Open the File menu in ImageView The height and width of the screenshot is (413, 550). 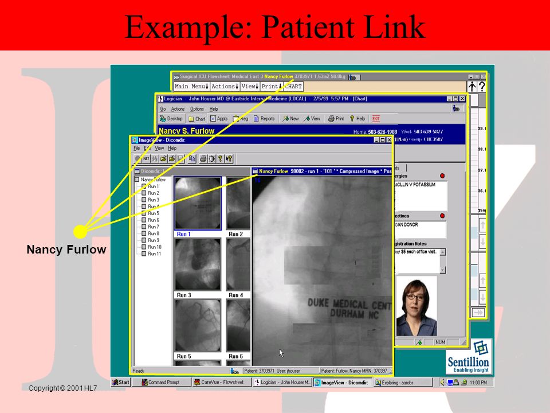pos(137,148)
